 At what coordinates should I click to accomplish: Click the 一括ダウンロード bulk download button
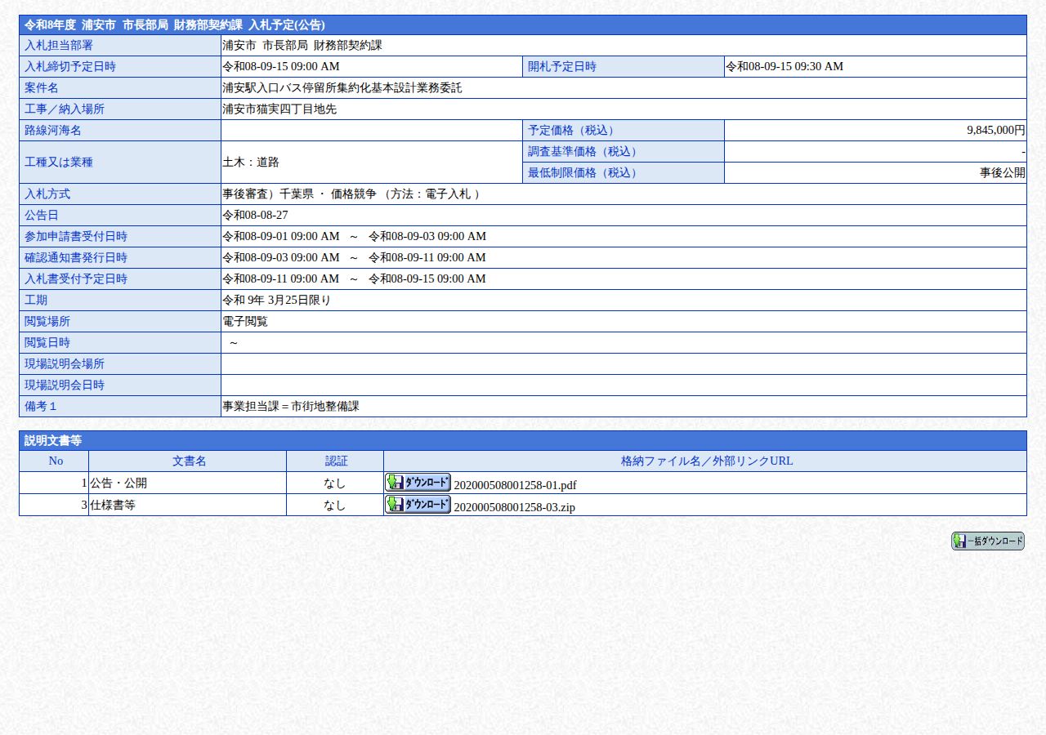coord(988,541)
